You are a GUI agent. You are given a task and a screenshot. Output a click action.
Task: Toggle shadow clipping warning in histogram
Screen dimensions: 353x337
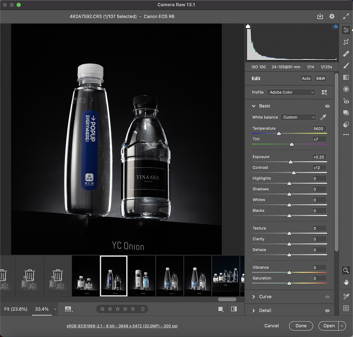pos(248,26)
